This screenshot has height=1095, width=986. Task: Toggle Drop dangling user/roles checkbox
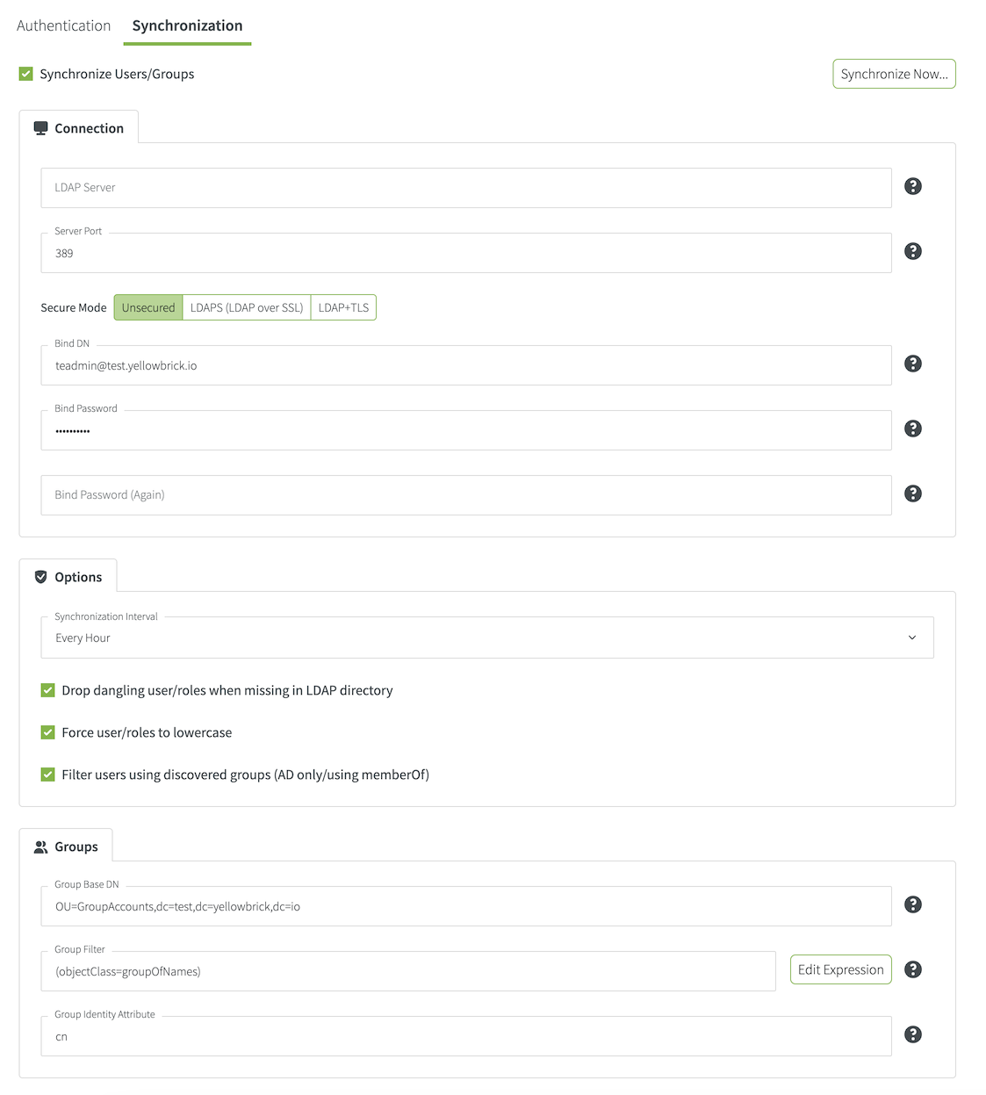tap(48, 690)
